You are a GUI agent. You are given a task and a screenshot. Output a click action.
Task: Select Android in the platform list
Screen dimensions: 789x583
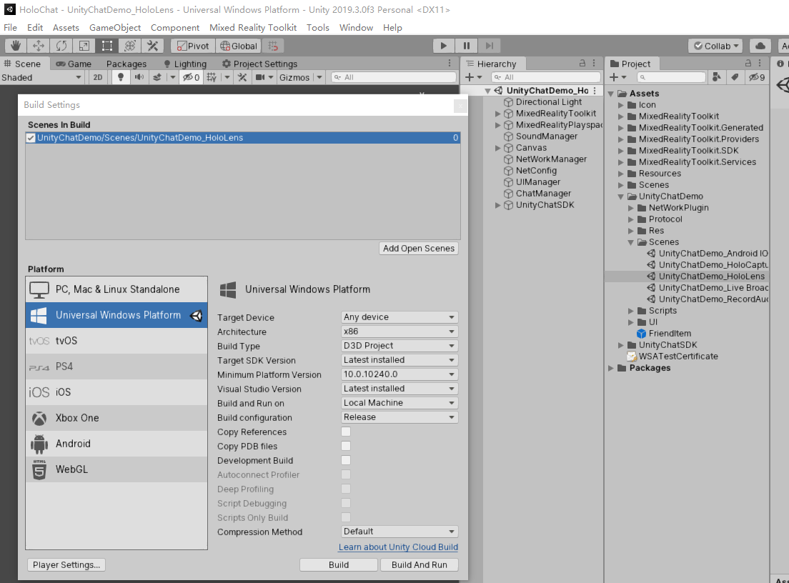(x=73, y=444)
